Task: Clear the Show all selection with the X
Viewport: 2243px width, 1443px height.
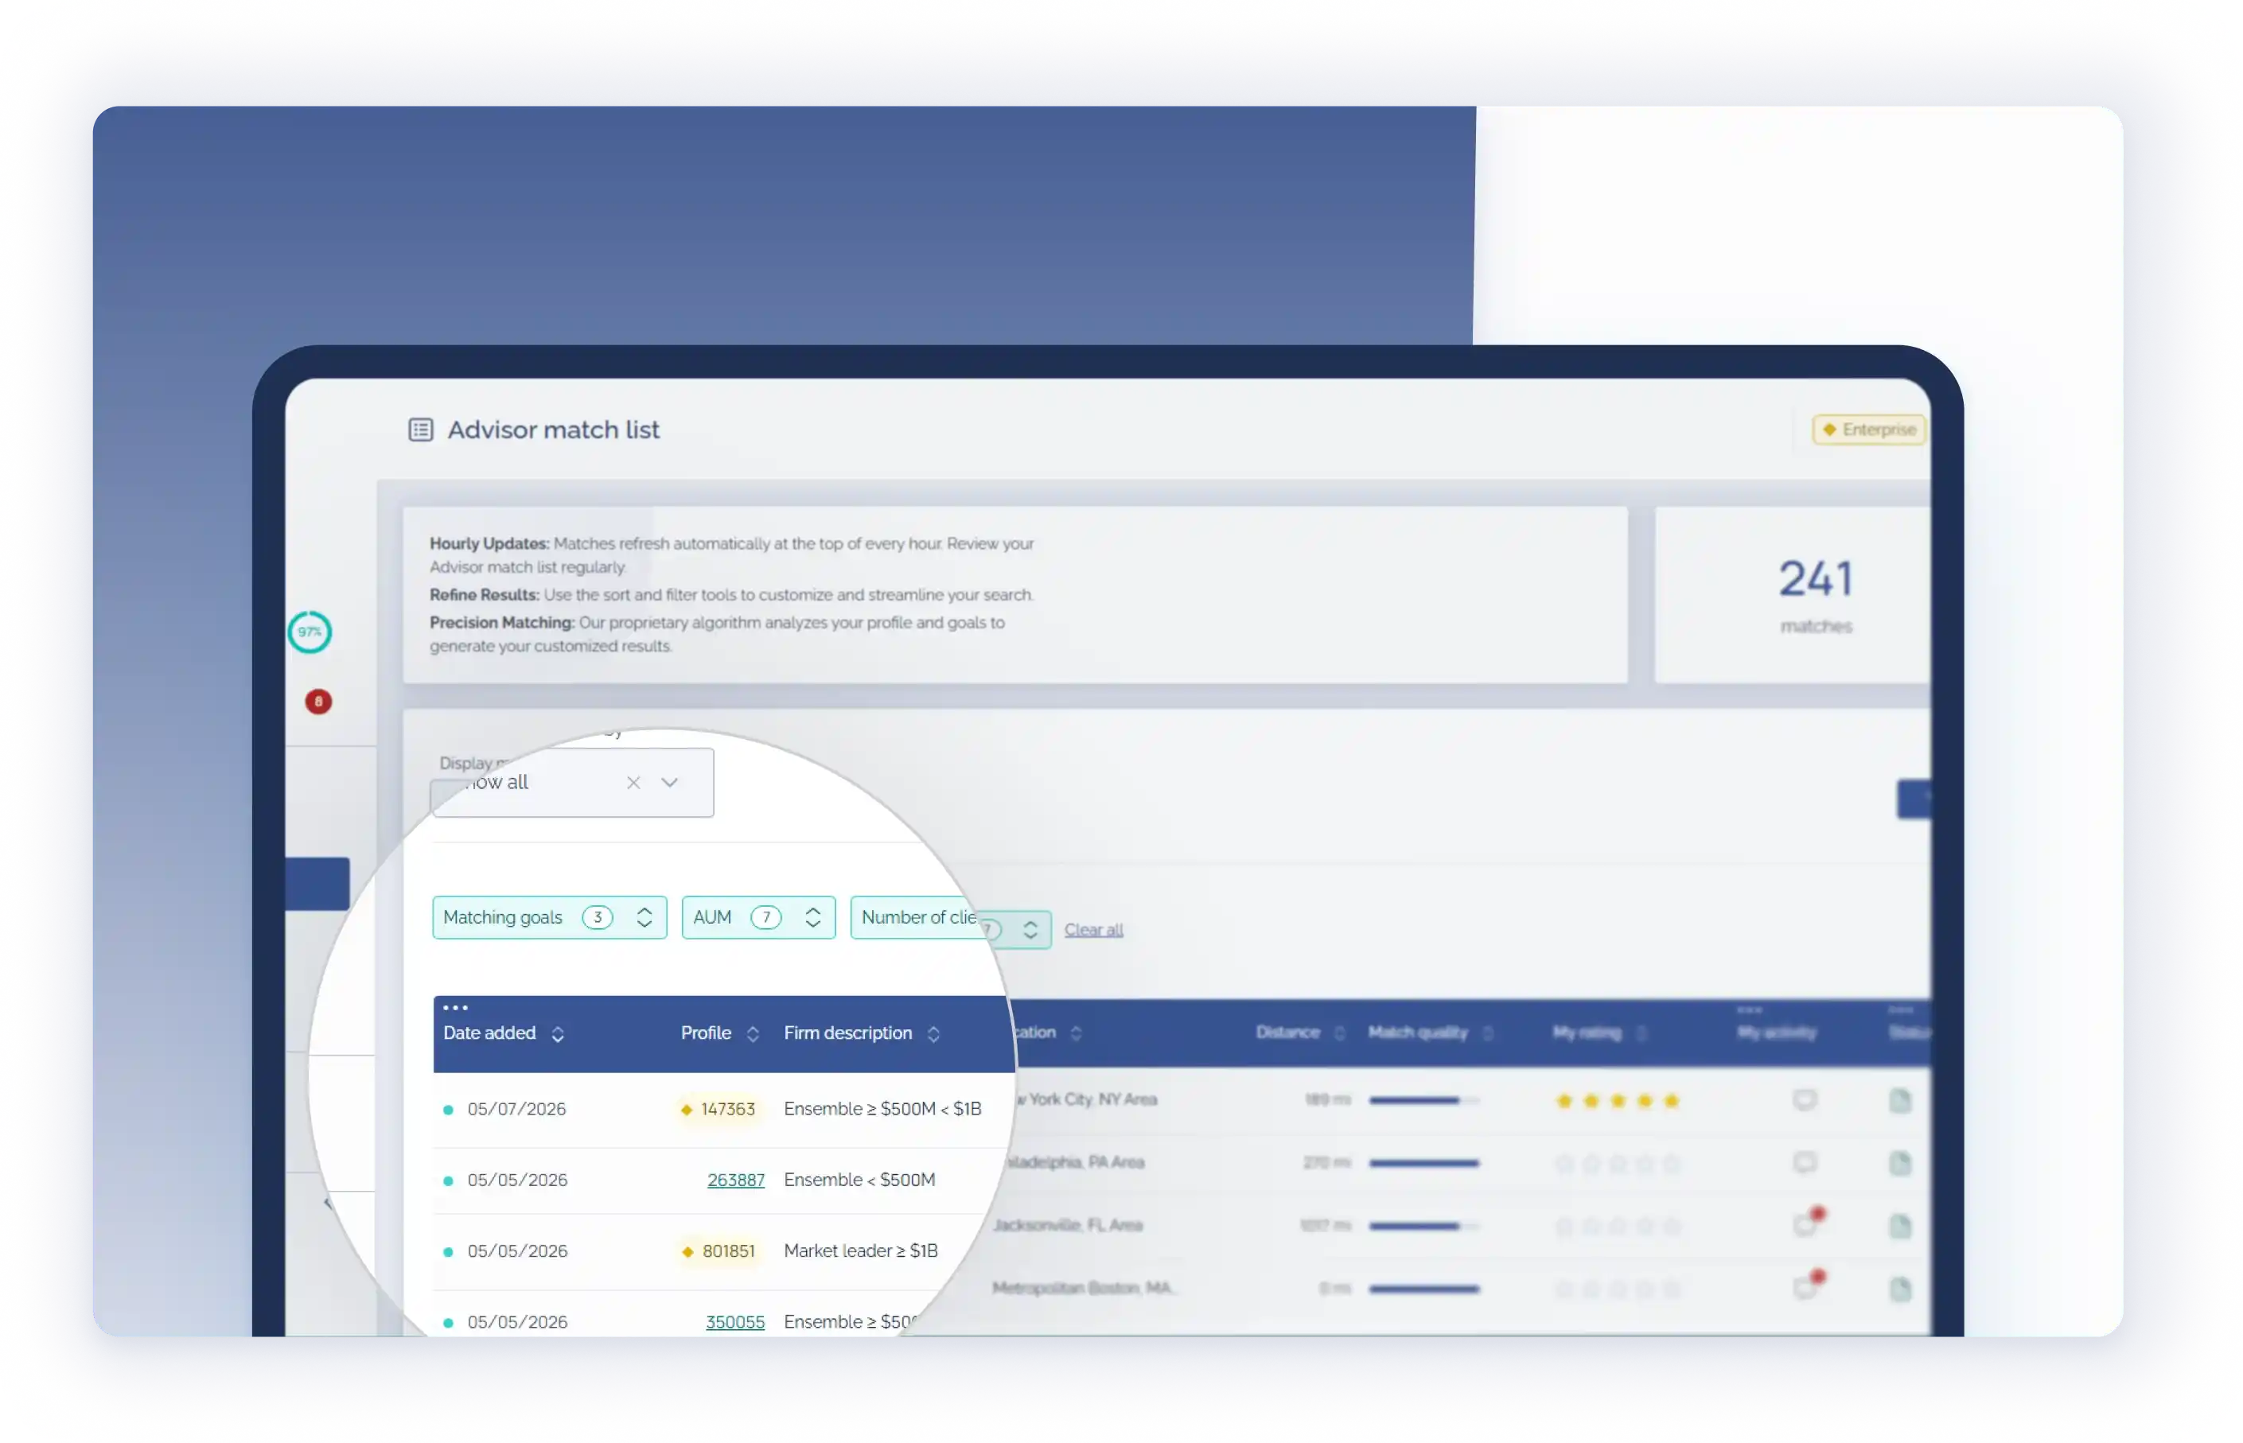Action: tap(633, 783)
